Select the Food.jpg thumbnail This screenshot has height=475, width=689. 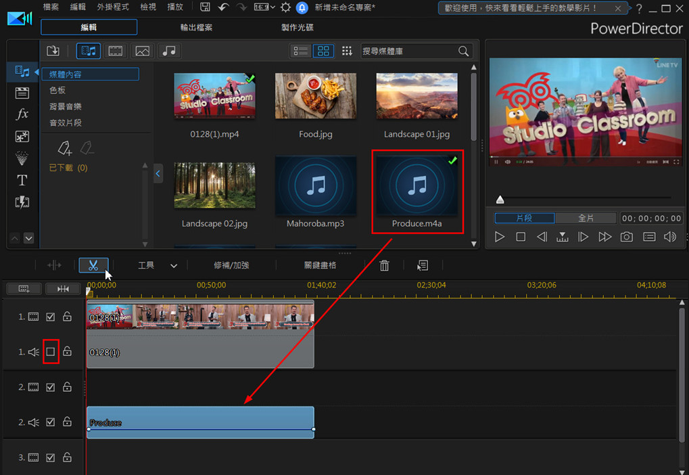pos(316,96)
